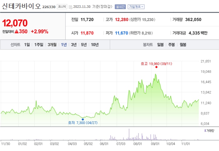Click the 11/01 date on the chart axis

[185, 144]
